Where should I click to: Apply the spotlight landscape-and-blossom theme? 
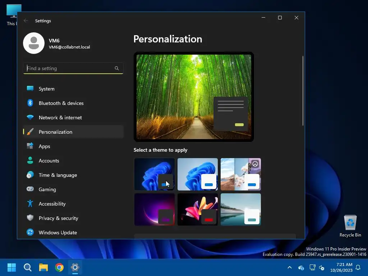pyautogui.click(x=241, y=174)
